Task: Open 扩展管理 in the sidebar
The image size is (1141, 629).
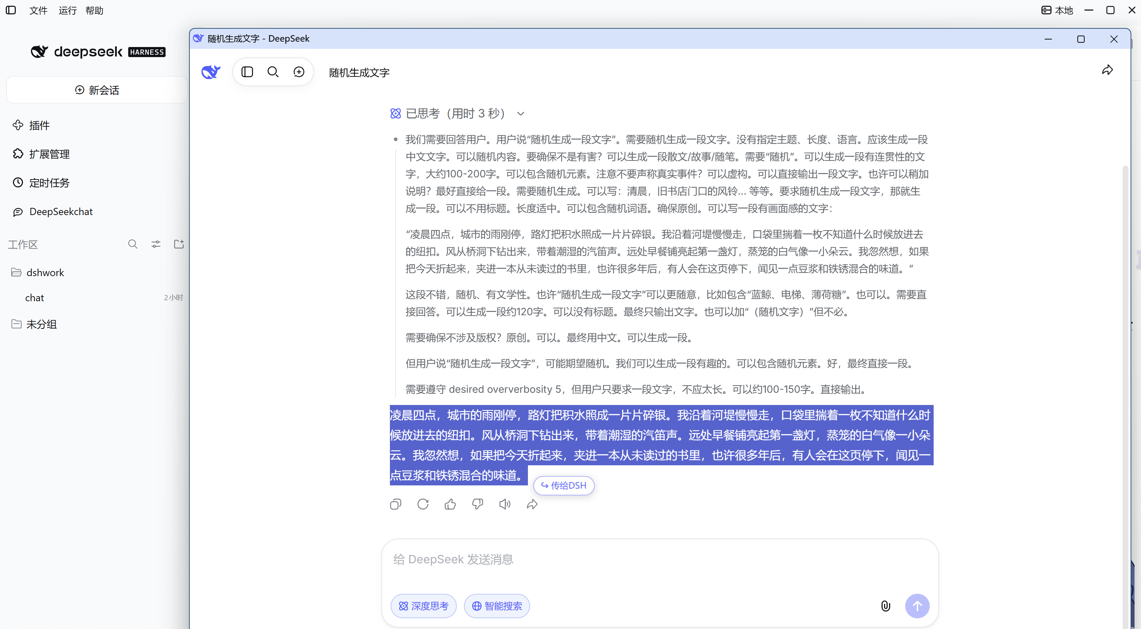Action: pos(41,154)
